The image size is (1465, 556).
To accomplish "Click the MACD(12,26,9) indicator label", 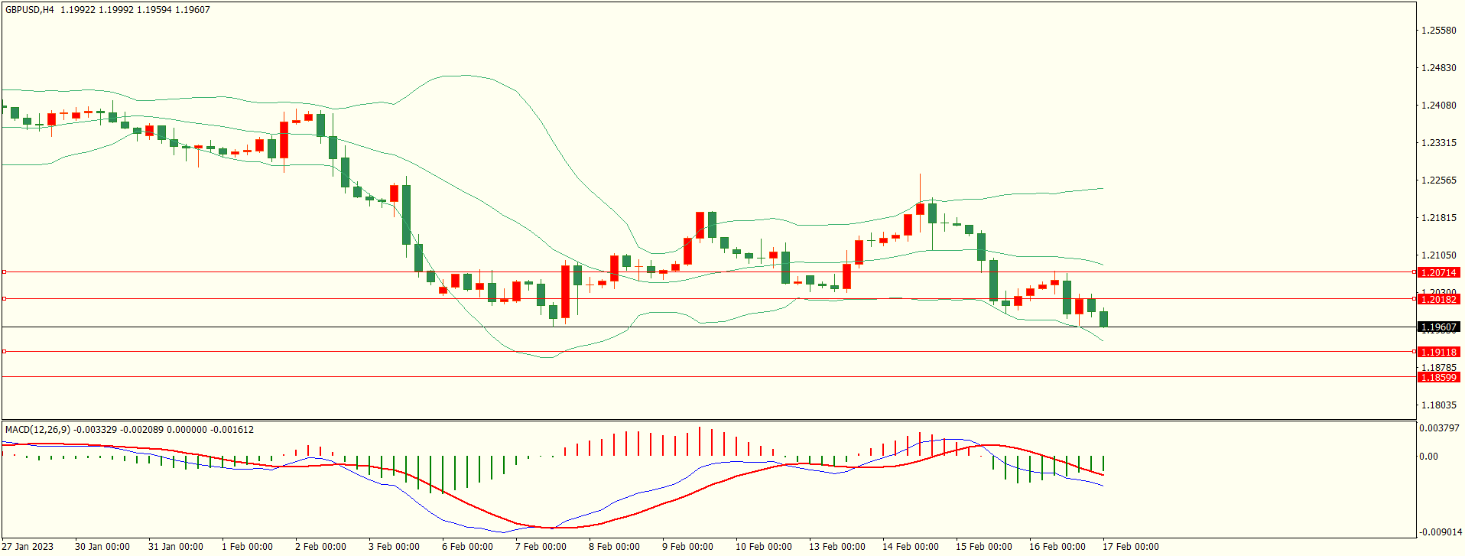I will tap(37, 430).
